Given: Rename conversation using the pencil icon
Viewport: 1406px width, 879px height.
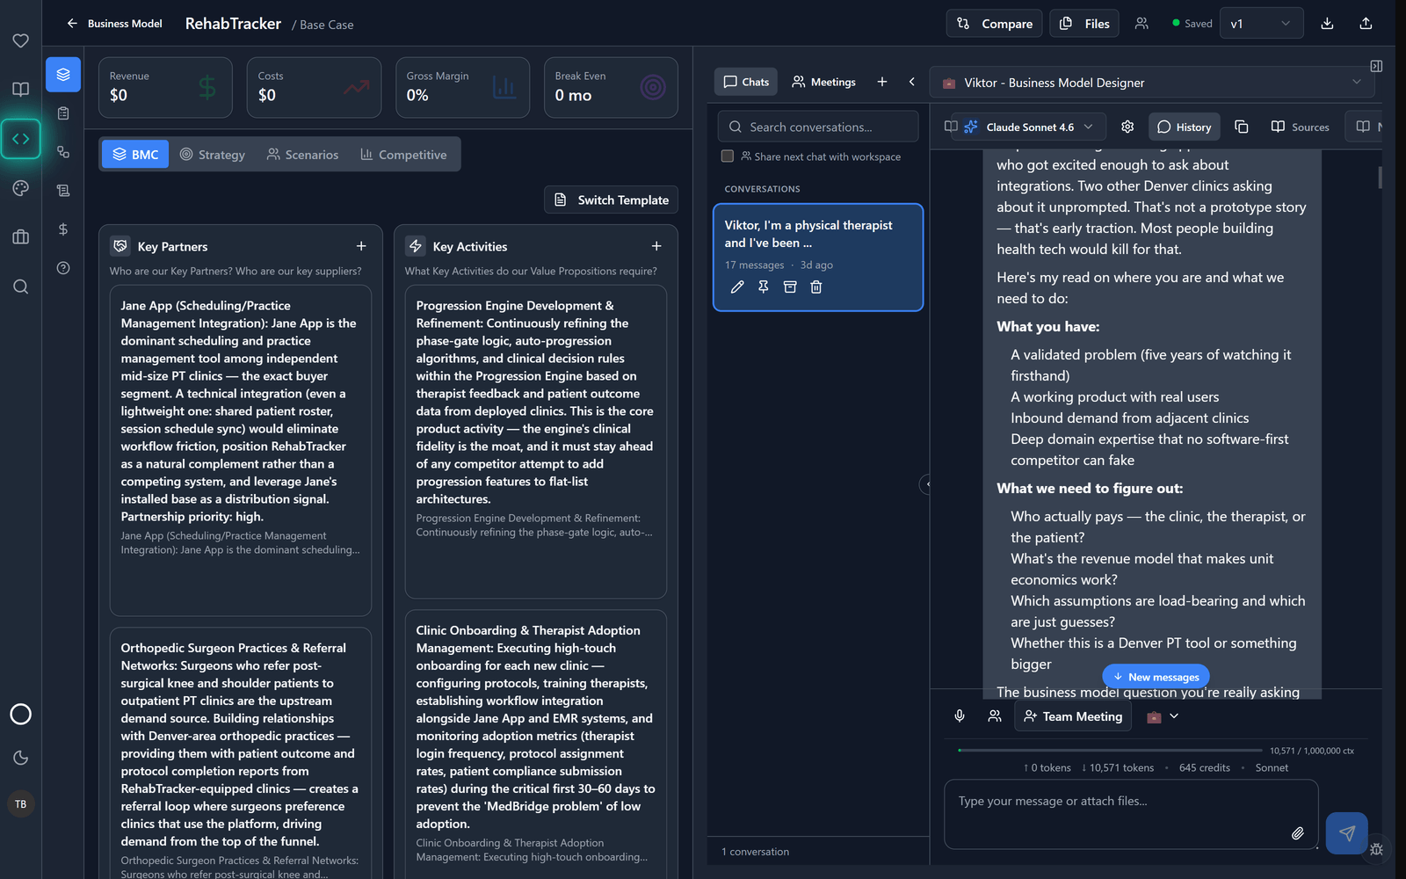Looking at the screenshot, I should [x=737, y=287].
